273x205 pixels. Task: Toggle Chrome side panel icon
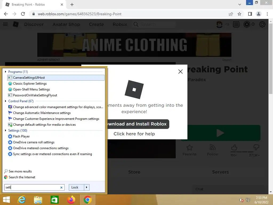tap(250, 14)
